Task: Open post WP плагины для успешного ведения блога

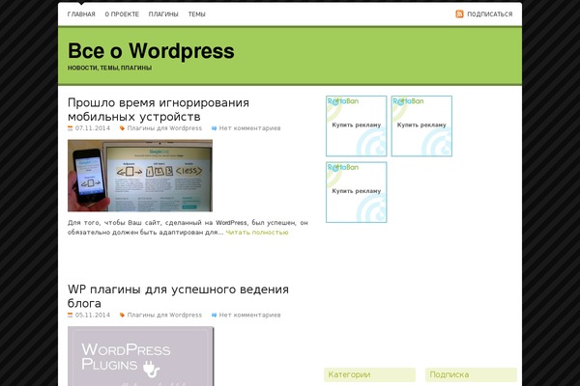Action: (x=178, y=296)
